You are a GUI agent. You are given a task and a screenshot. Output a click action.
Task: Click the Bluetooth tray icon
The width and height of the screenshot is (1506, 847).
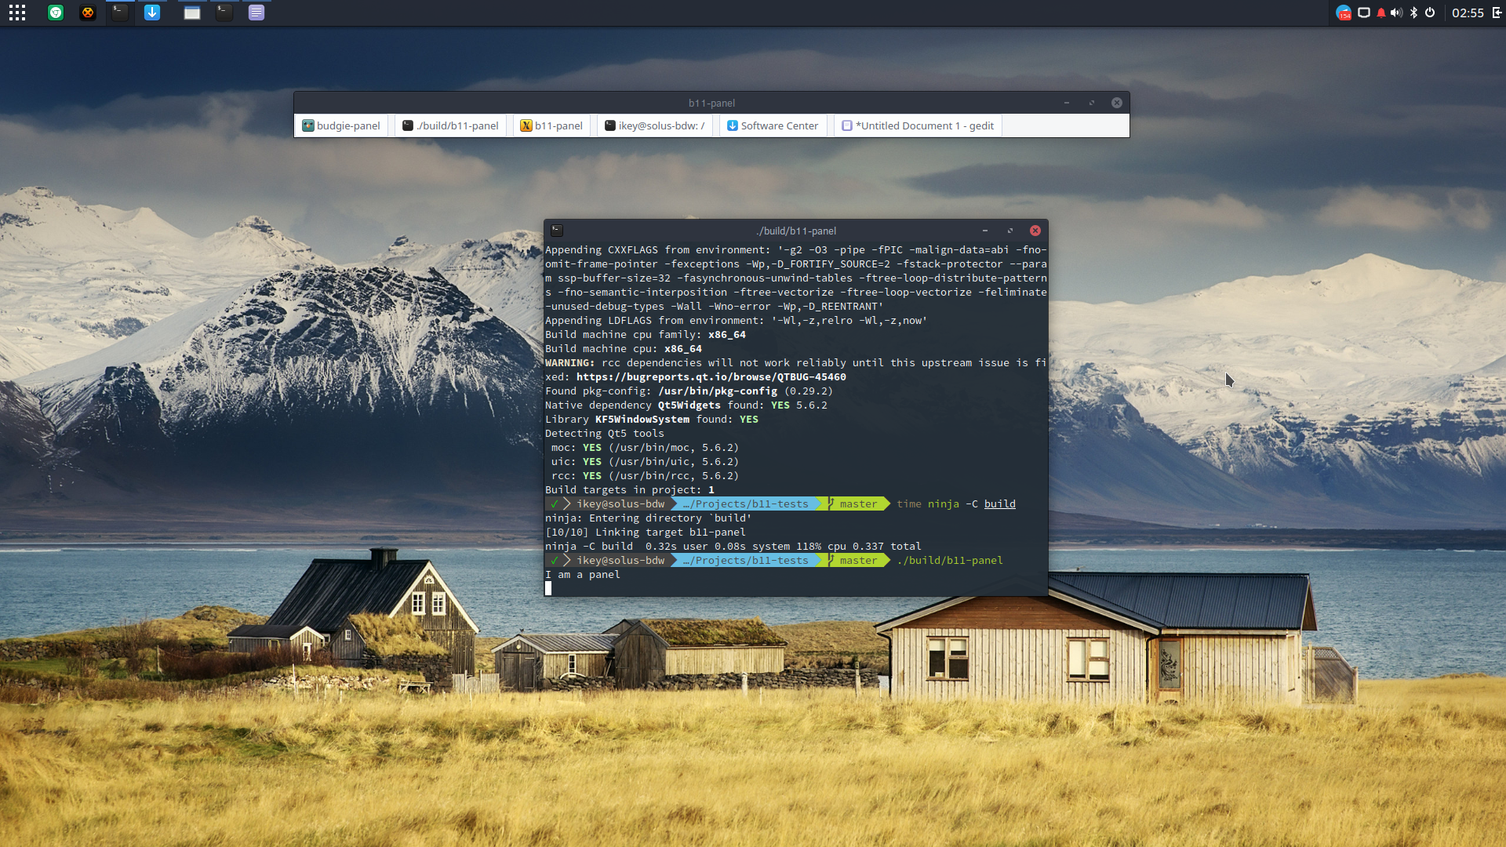coord(1413,13)
